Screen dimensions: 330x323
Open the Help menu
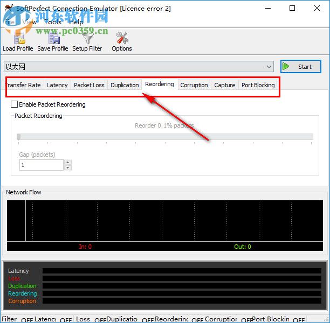[76, 22]
